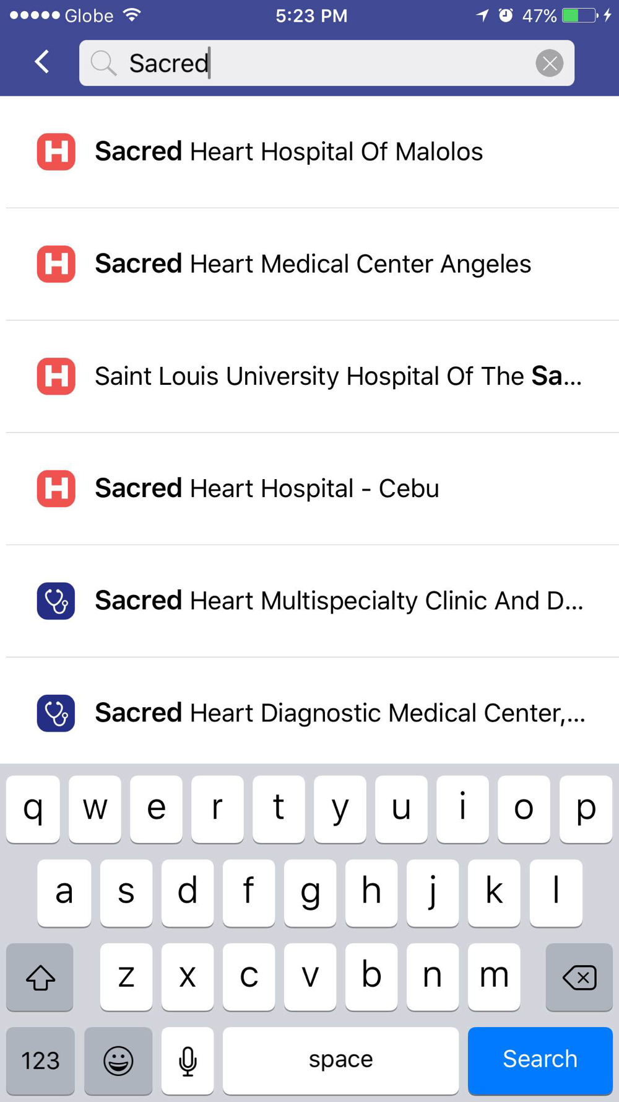Open the emoji keyboard

[x=118, y=1060]
